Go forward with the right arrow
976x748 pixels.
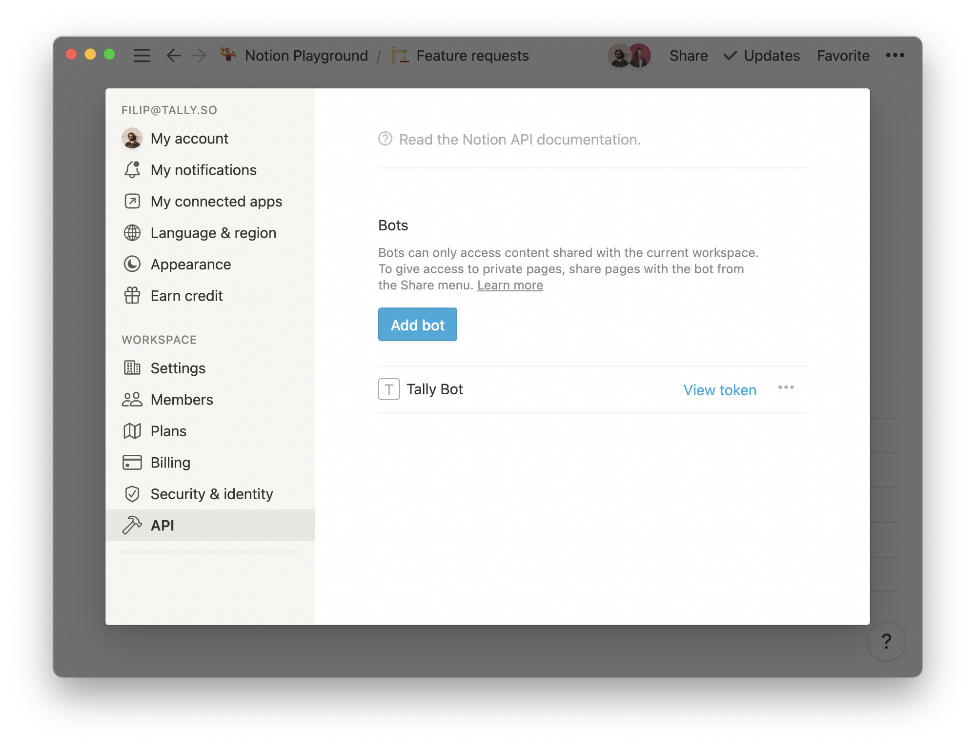[199, 56]
